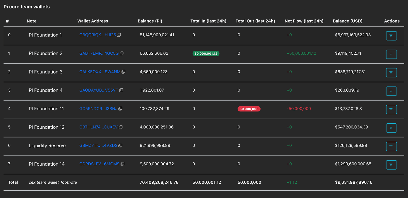Click the green 50,000,001.12 Total In badge

(x=206, y=54)
